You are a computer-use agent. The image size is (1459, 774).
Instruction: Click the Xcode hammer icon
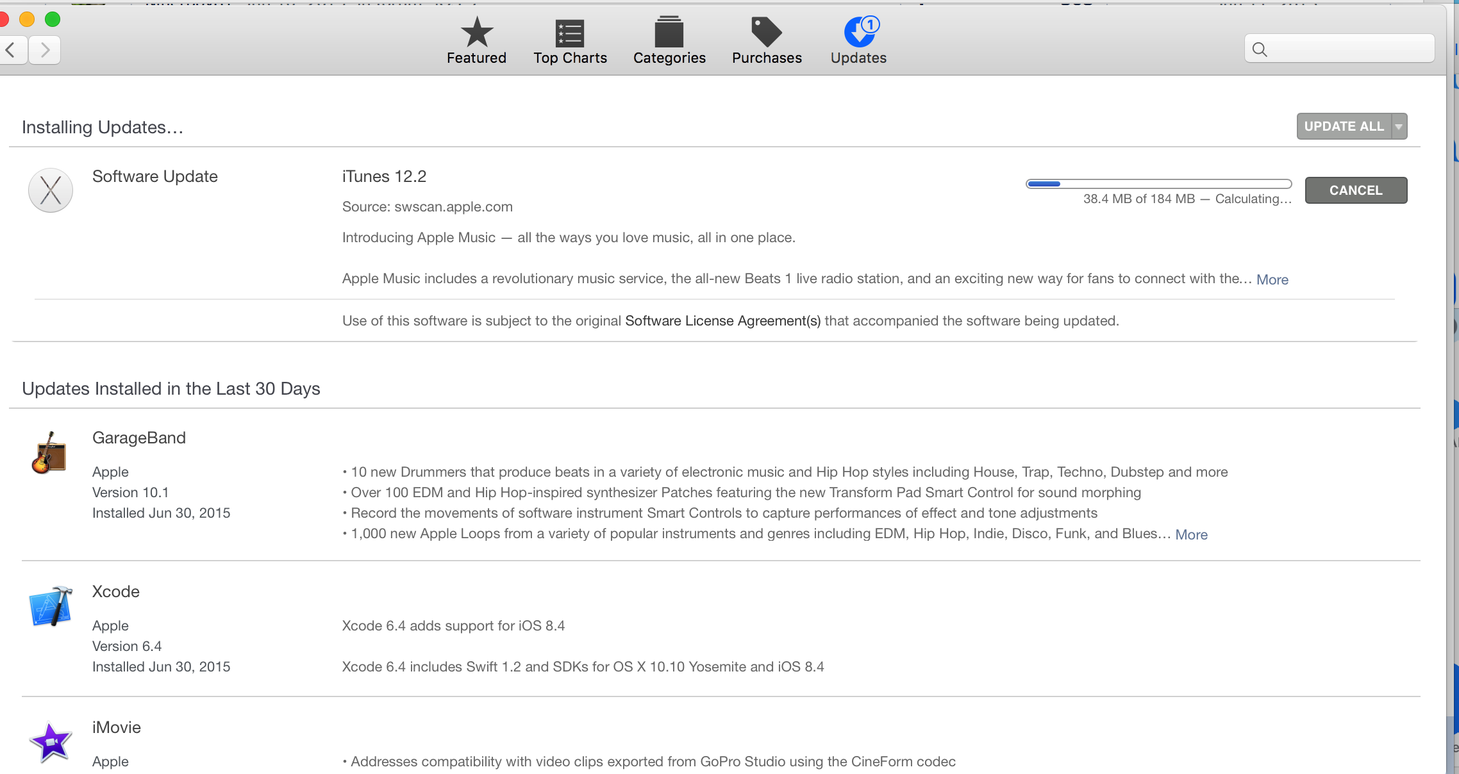51,606
